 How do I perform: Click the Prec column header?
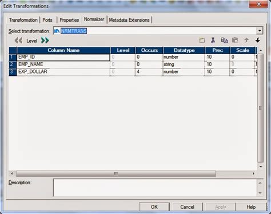tap(217, 50)
